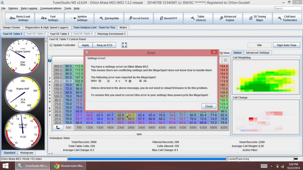Select the 8200 rpm column header
Screen dimensions: 303x170
pos(224,127)
